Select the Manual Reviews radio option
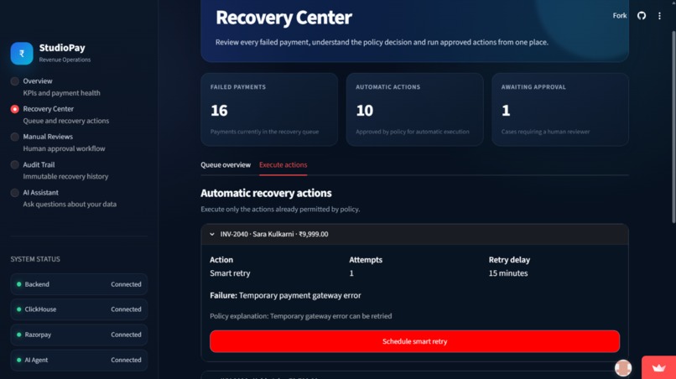 (14, 137)
